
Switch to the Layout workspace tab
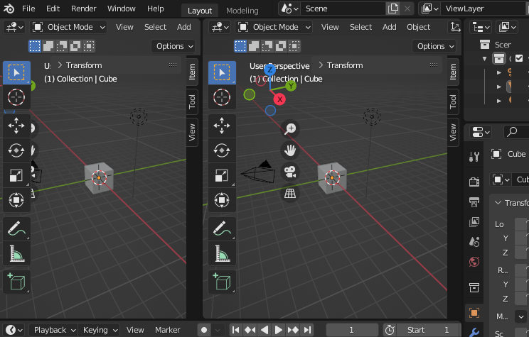point(200,11)
